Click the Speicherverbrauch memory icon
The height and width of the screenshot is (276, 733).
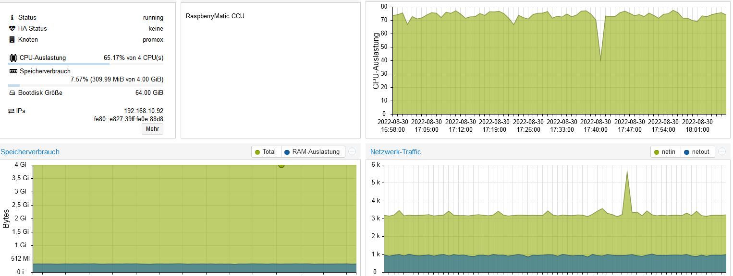coord(13,71)
